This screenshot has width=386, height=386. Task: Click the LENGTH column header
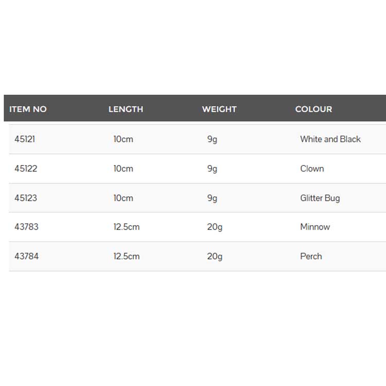[x=126, y=109]
